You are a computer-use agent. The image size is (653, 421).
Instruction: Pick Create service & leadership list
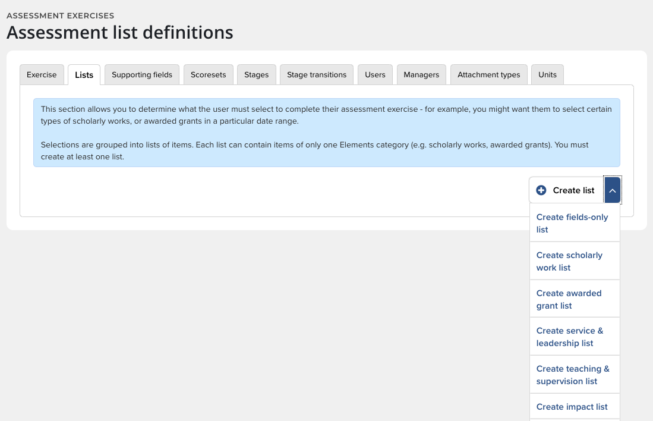point(569,337)
